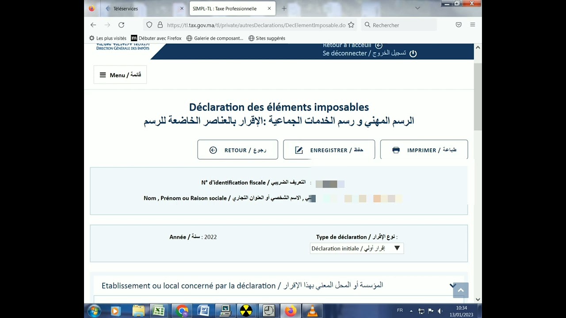Click the site security padlock icon

[160, 25]
